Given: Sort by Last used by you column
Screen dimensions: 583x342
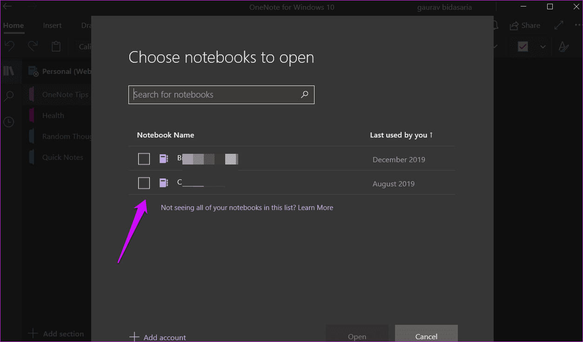Looking at the screenshot, I should point(402,135).
